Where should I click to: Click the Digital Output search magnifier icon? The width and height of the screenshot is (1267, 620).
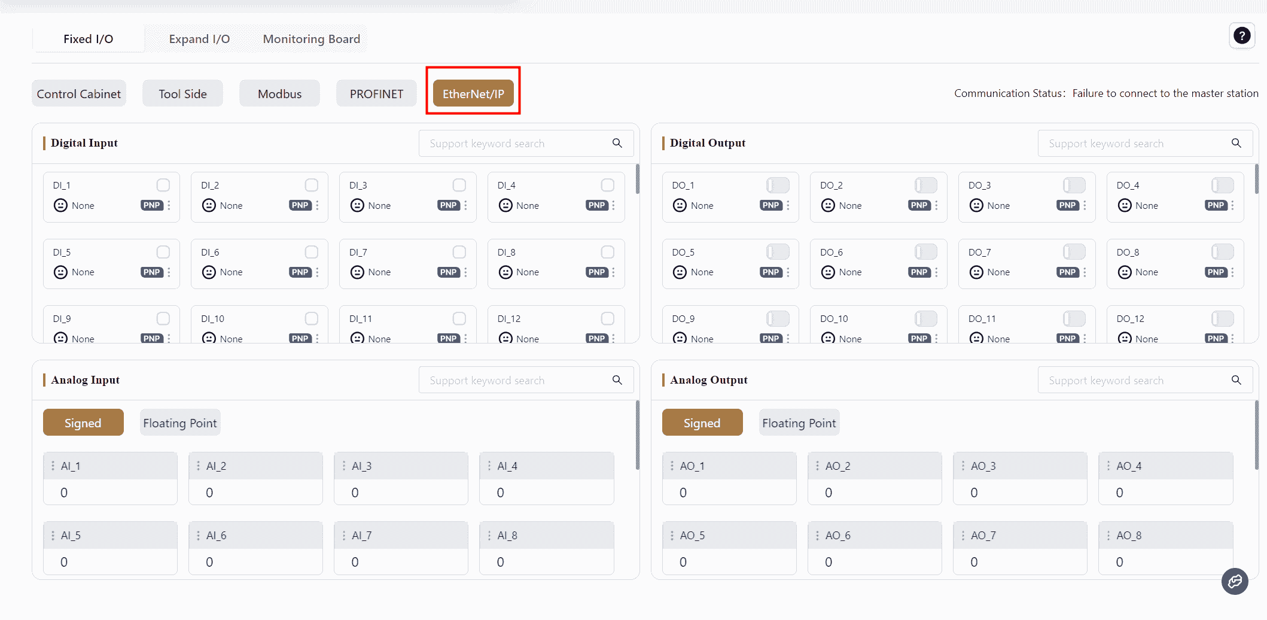[1236, 144]
